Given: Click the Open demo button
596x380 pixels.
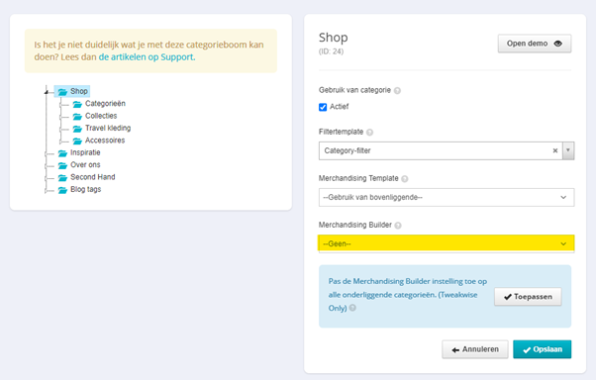Looking at the screenshot, I should tap(535, 44).
